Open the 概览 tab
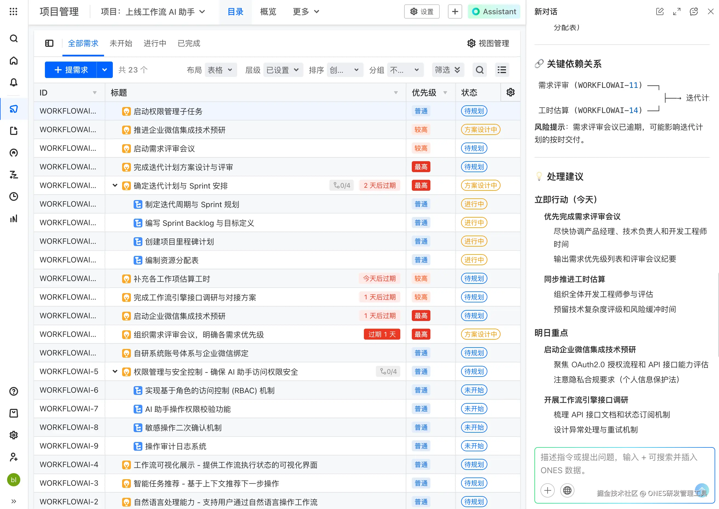 point(268,11)
